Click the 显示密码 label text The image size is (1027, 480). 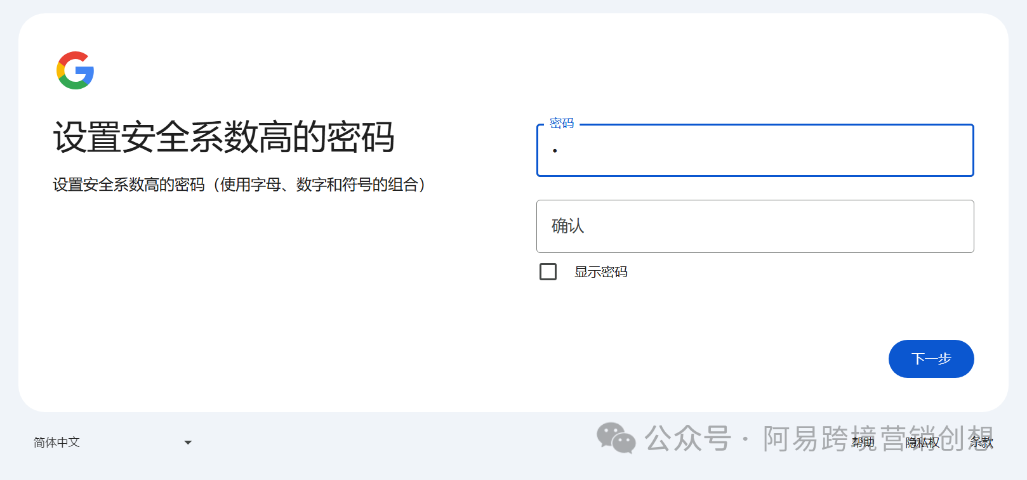tap(600, 272)
